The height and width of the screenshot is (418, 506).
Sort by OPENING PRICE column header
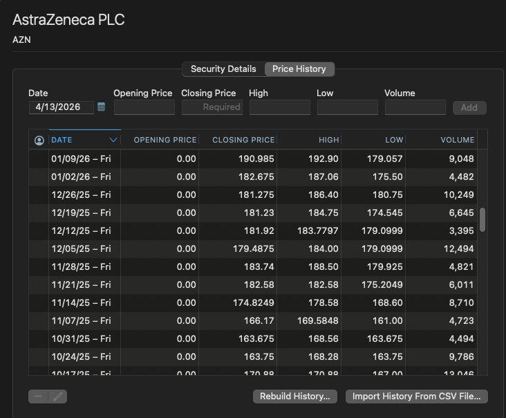coord(165,140)
